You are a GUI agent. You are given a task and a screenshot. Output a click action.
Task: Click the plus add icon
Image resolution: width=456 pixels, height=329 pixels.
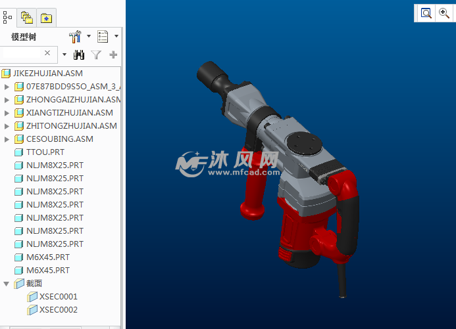pos(113,55)
